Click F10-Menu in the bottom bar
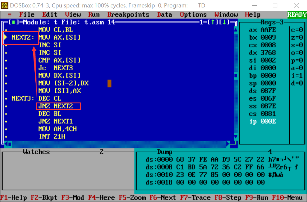307x202 pixels. [287, 198]
